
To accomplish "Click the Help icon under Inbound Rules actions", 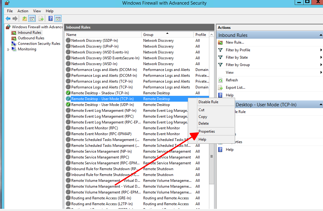I will [x=220, y=95].
